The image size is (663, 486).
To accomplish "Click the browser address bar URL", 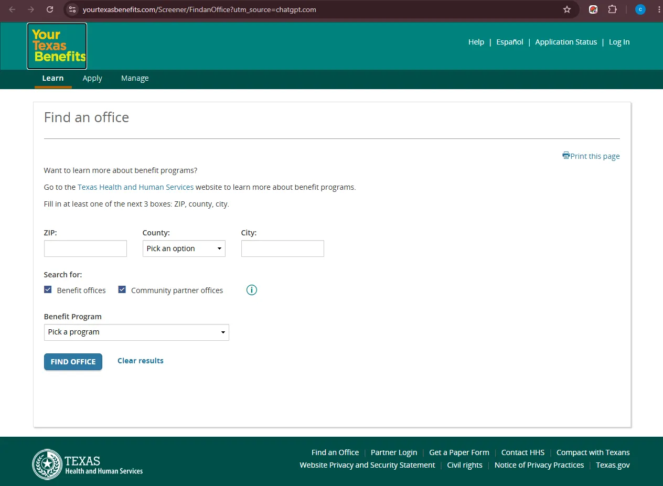I will pyautogui.click(x=199, y=9).
